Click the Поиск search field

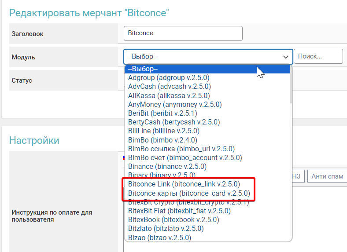[x=318, y=57]
